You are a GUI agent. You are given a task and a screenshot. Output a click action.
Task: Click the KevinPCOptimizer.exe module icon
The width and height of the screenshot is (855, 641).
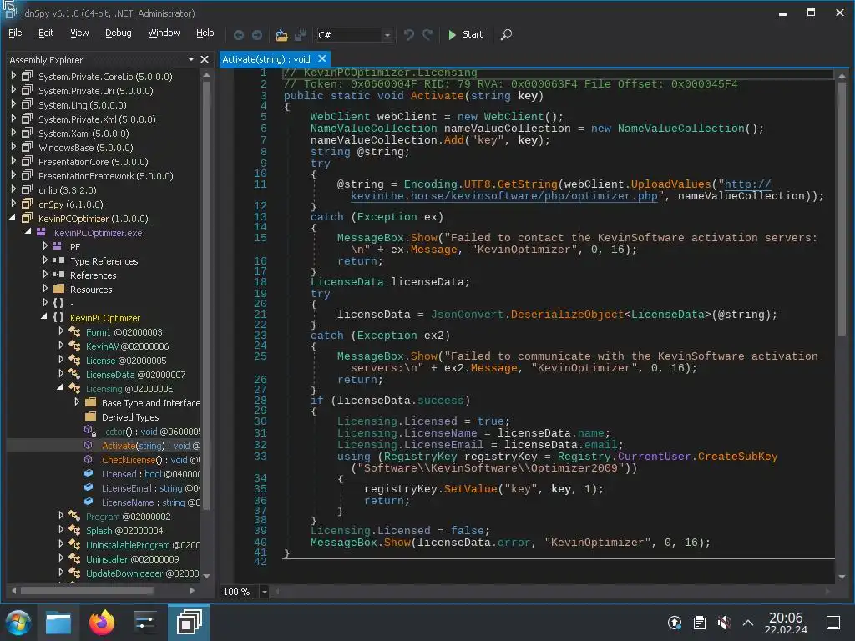click(41, 232)
